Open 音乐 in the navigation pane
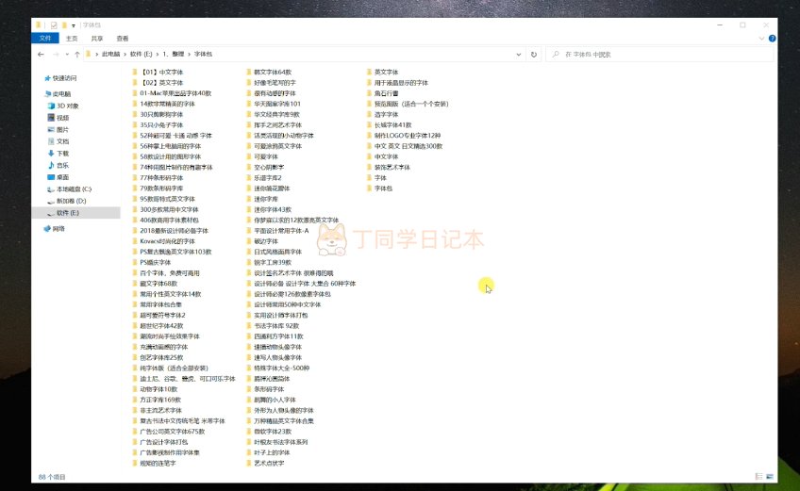 coord(58,165)
